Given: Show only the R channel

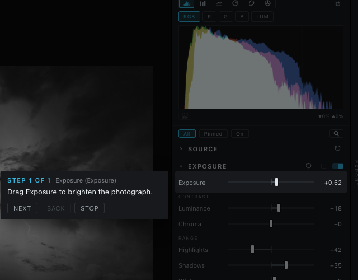Looking at the screenshot, I should 209,17.
